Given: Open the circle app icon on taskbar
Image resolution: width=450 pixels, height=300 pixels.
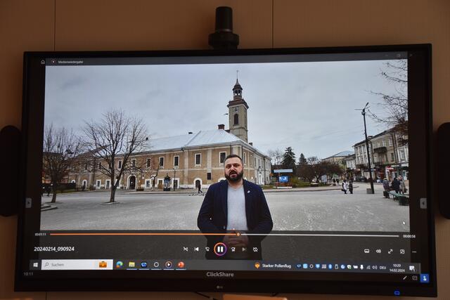Looking at the screenshot, I should [x=156, y=265].
